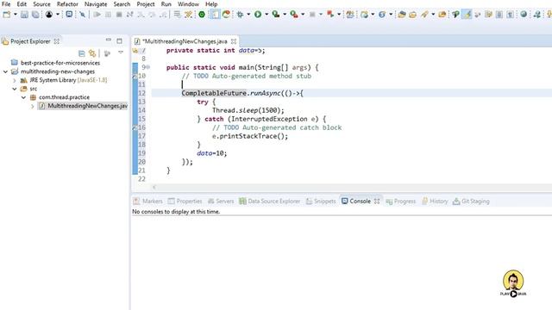Toggle Mark Occurrences highlighter icon
Image resolution: width=552 pixels, height=310 pixels.
(x=467, y=15)
